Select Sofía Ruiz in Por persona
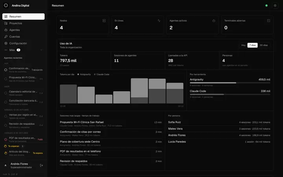The image size is (283, 177). (x=219, y=122)
